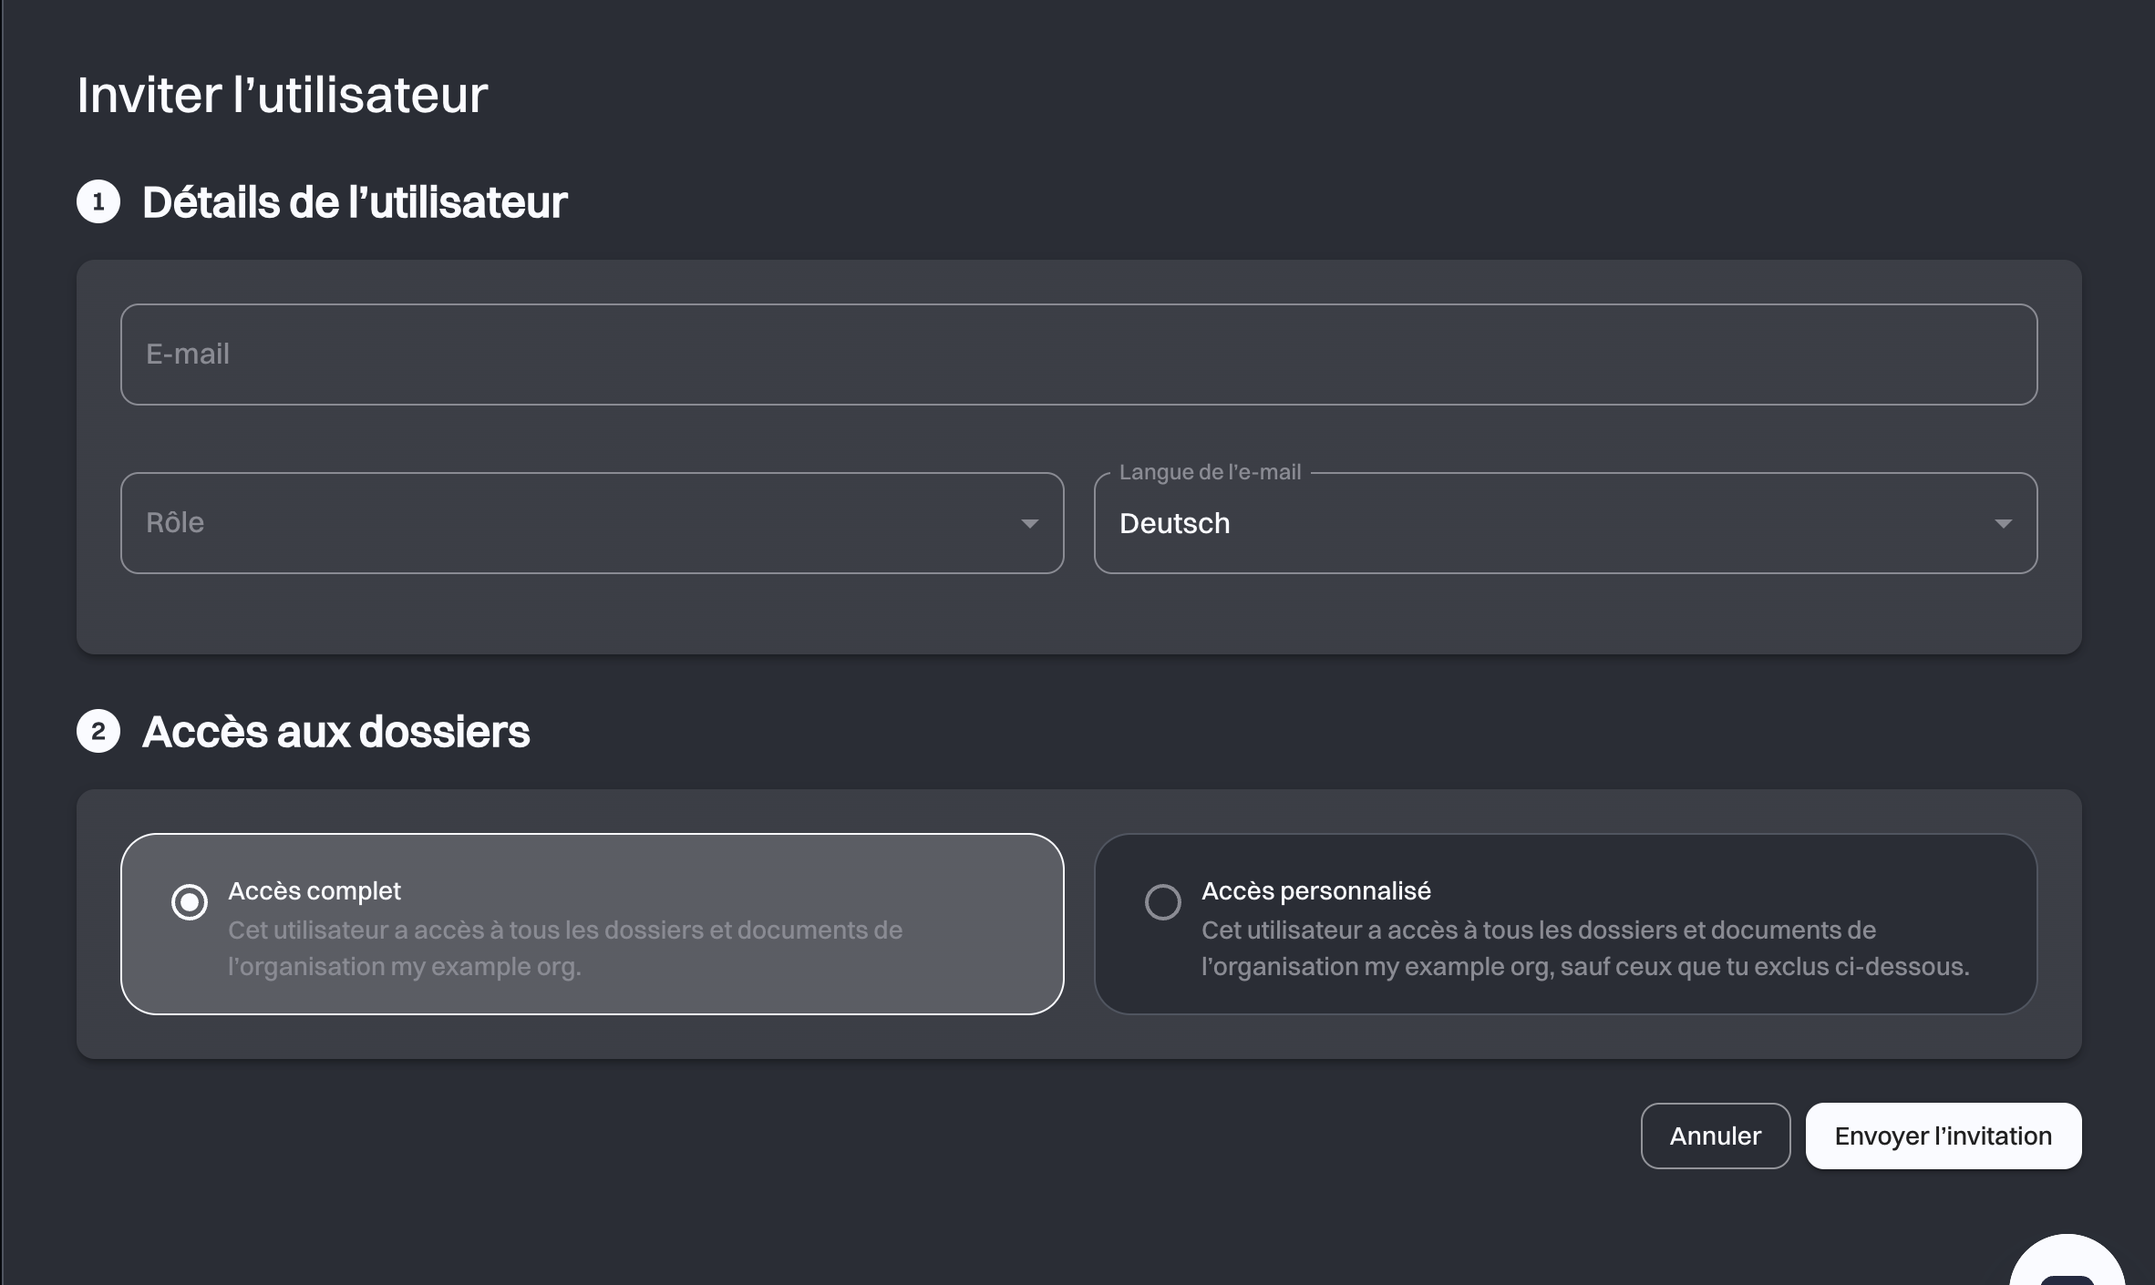Select the Accès complet radio button
The image size is (2155, 1285).
click(x=190, y=902)
